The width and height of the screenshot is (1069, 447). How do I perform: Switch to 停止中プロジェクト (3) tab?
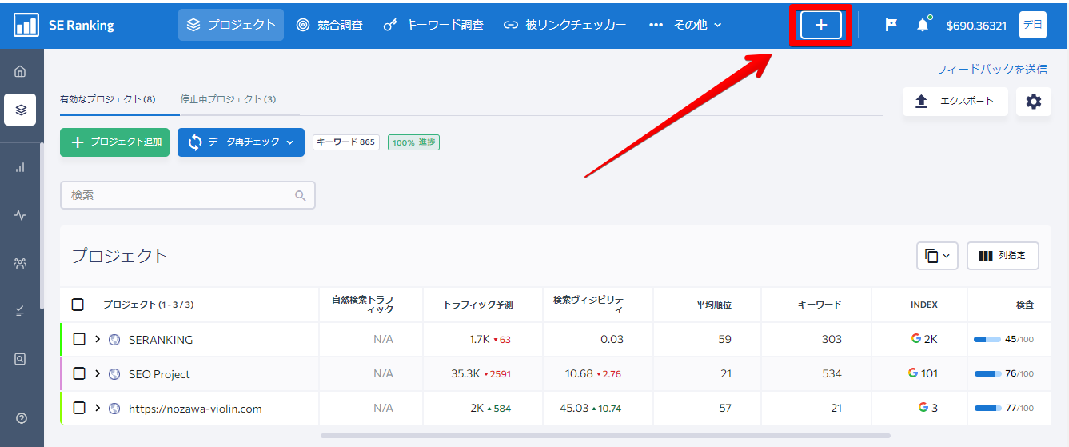click(x=228, y=99)
